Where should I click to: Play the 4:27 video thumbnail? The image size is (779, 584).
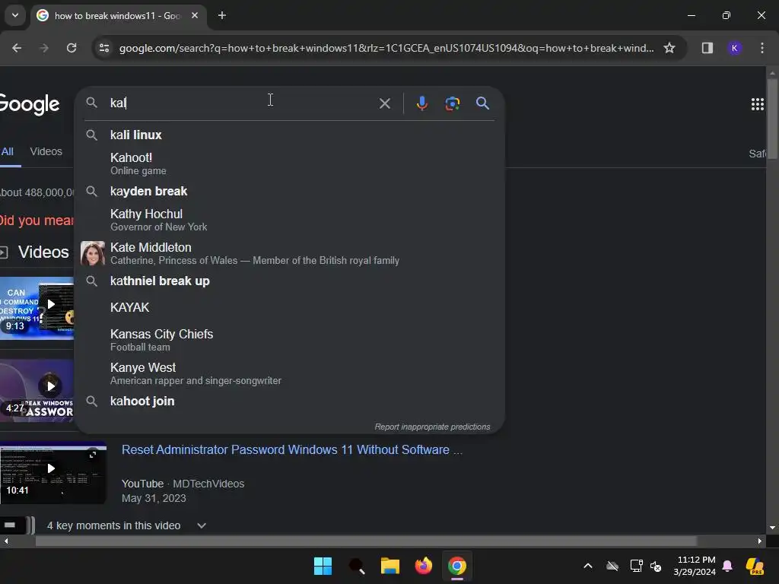(x=37, y=390)
